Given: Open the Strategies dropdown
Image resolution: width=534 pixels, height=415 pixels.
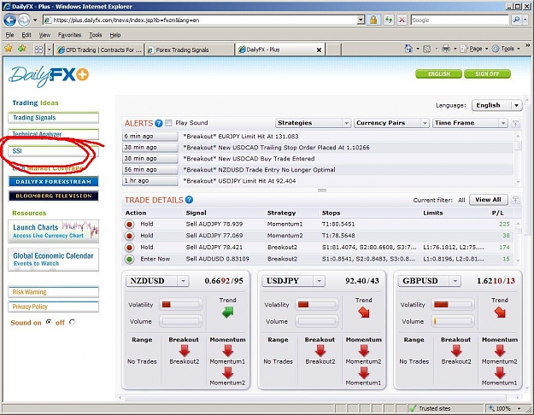Looking at the screenshot, I should pos(313,123).
